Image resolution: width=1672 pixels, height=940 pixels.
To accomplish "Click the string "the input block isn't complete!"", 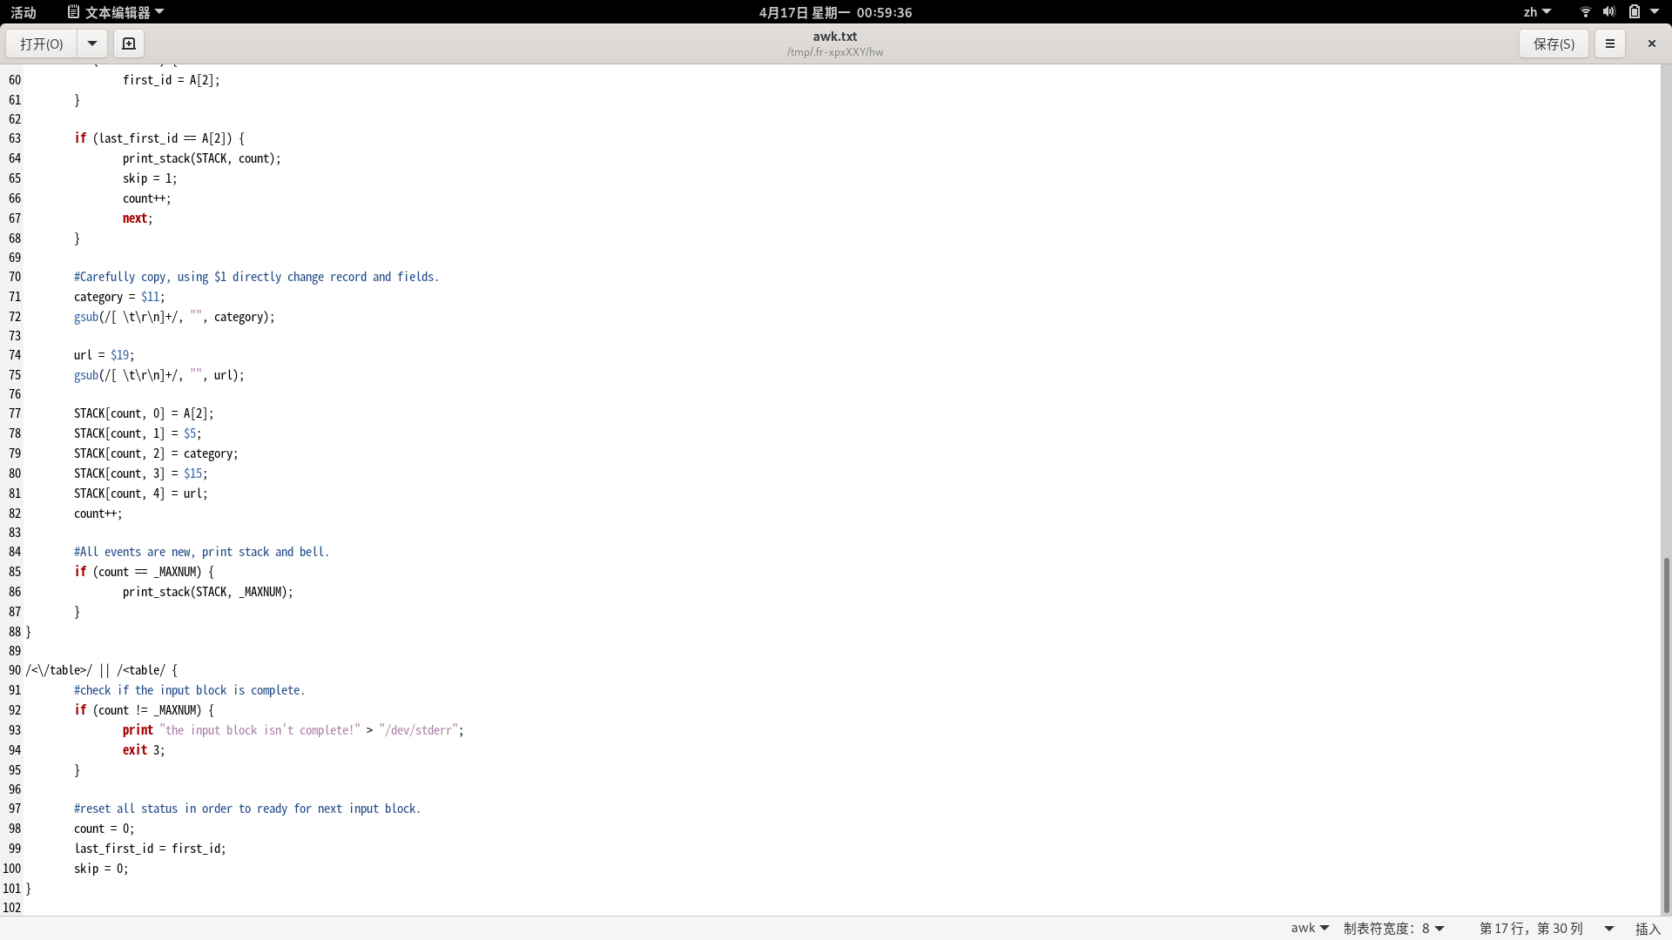I will (260, 730).
